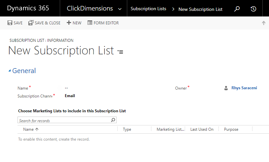This screenshot has height=162, width=269.
Task: Select the Subscription Channel Email value
Action: tap(70, 96)
